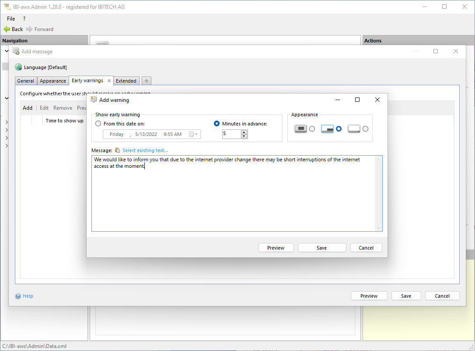Viewport: 475px width, 351px height.
Task: Click the blue Help question mark icon
Action: (18, 296)
